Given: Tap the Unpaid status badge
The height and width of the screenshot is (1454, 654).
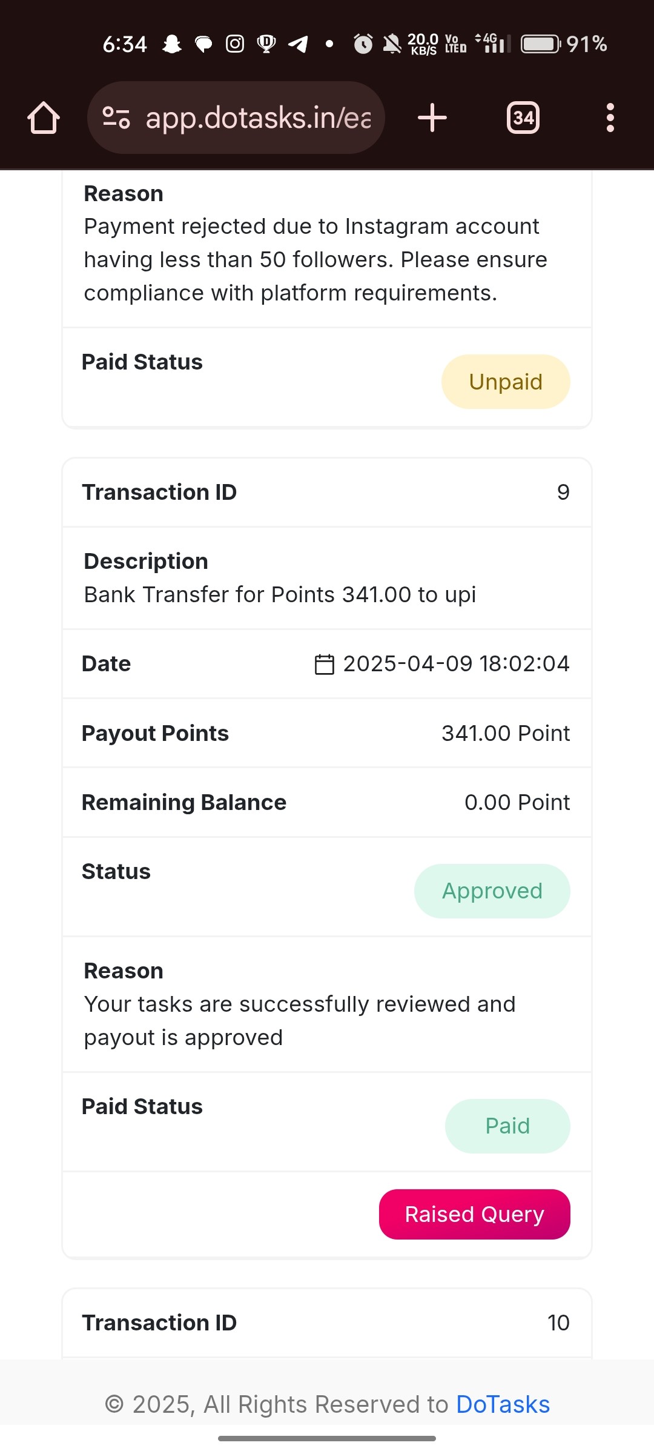Looking at the screenshot, I should 506,382.
